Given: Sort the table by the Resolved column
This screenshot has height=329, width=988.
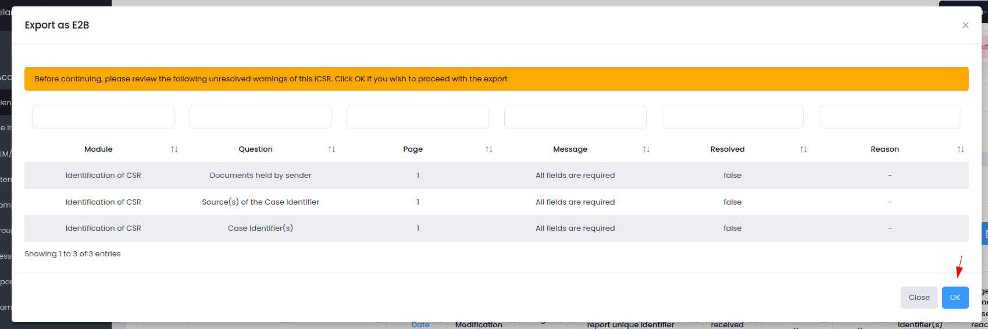Looking at the screenshot, I should click(x=804, y=149).
